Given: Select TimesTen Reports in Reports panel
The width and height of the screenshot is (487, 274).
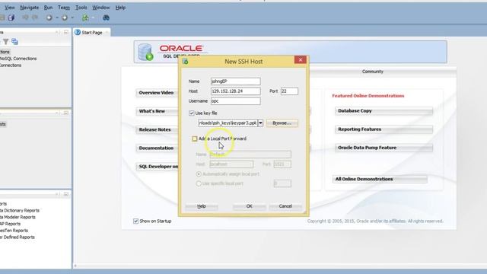Looking at the screenshot, I should click(14, 231).
